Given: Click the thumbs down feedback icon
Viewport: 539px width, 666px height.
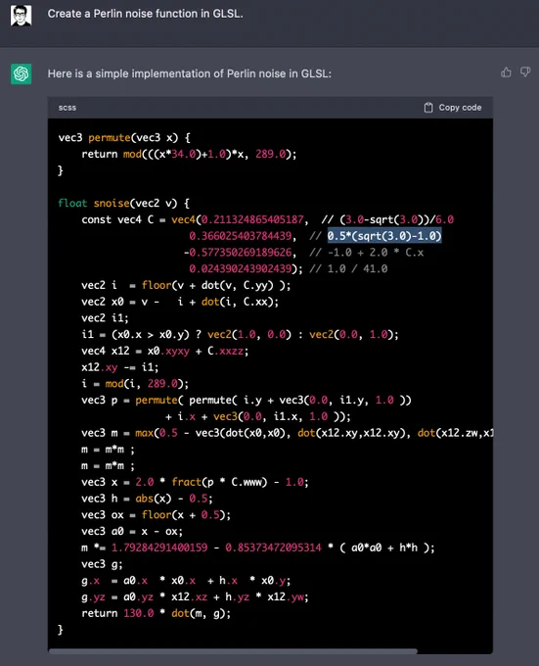Looking at the screenshot, I should [x=525, y=71].
